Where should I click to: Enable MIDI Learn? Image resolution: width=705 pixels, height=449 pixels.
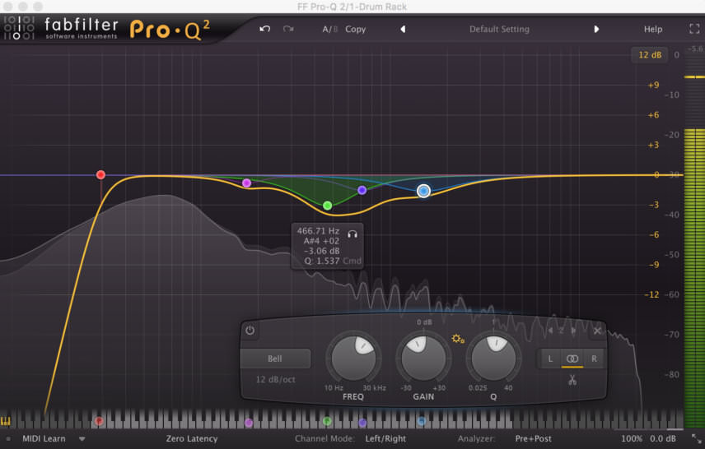(x=44, y=438)
